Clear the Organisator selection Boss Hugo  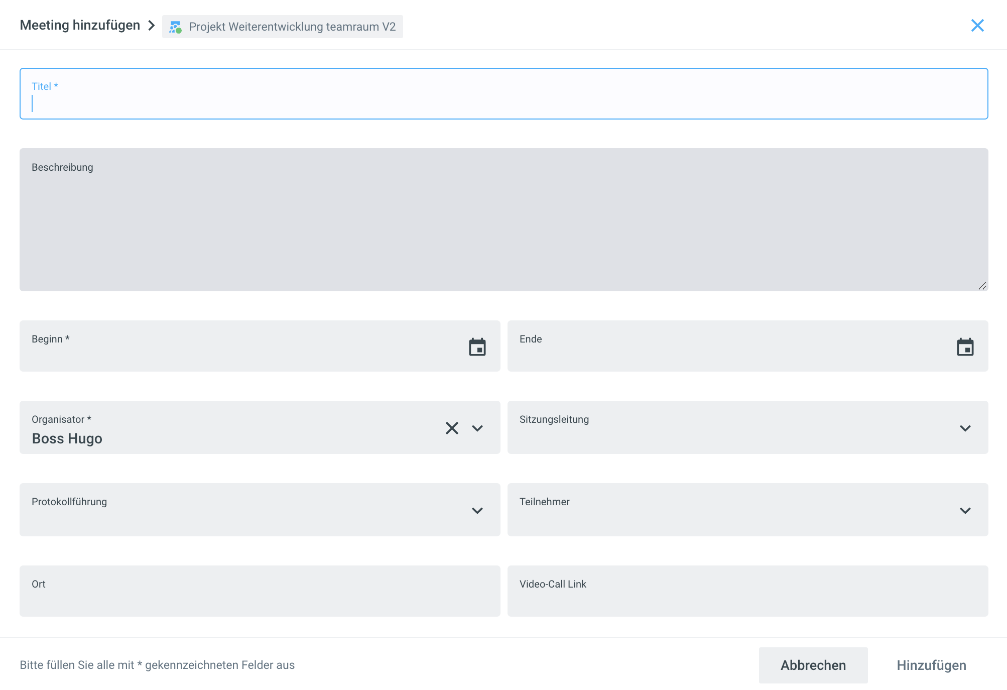[452, 428]
